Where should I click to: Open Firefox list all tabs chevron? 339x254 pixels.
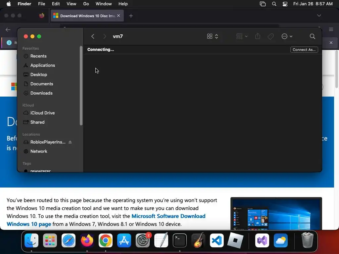tap(319, 16)
